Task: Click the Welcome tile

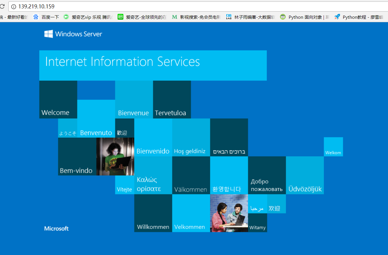Action: pos(58,100)
